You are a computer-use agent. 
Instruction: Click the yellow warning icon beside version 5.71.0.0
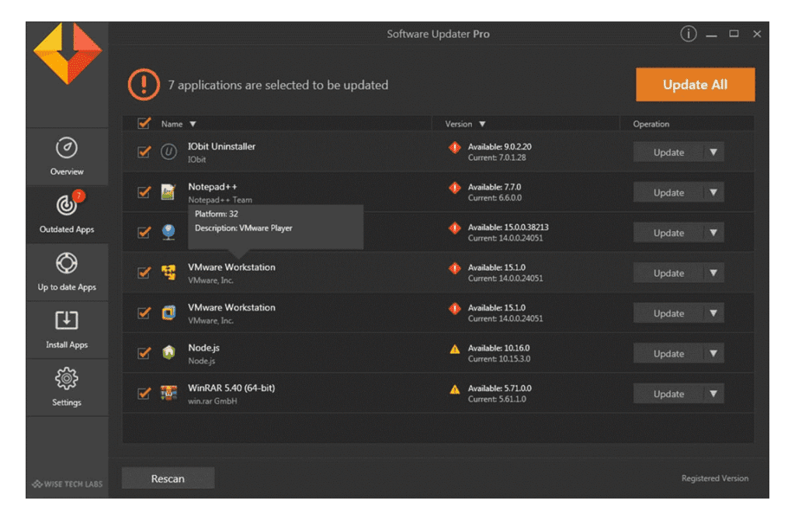pos(455,390)
